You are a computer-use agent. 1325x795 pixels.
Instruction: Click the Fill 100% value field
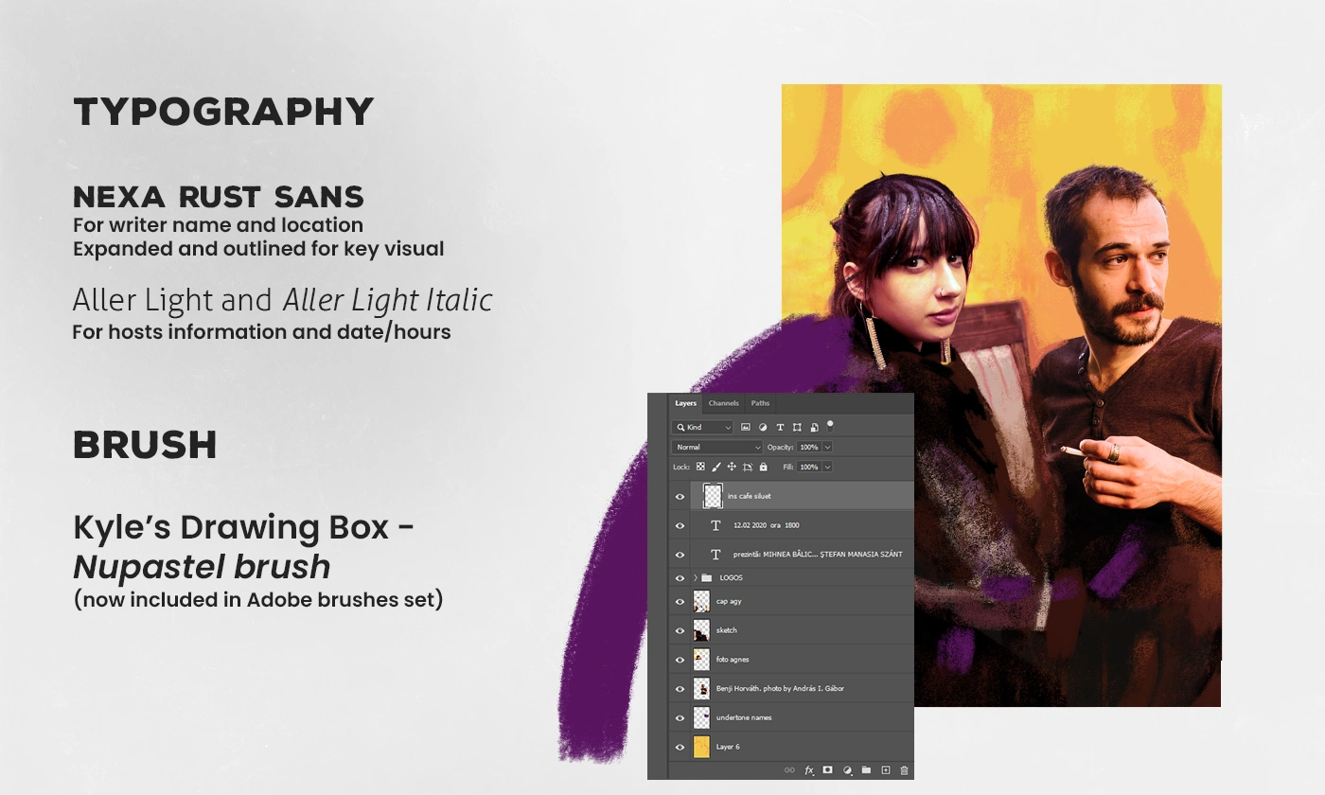click(x=809, y=467)
